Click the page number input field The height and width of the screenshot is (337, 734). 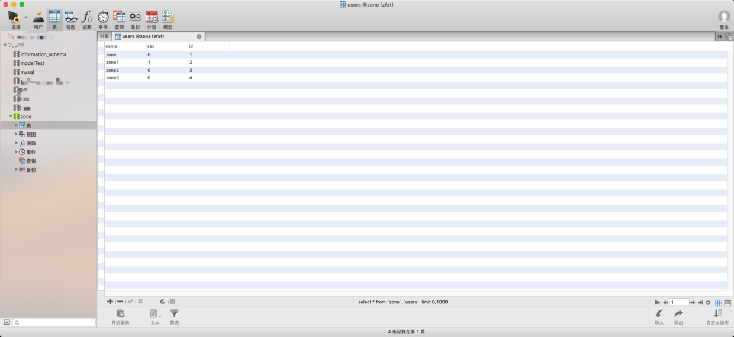click(679, 302)
